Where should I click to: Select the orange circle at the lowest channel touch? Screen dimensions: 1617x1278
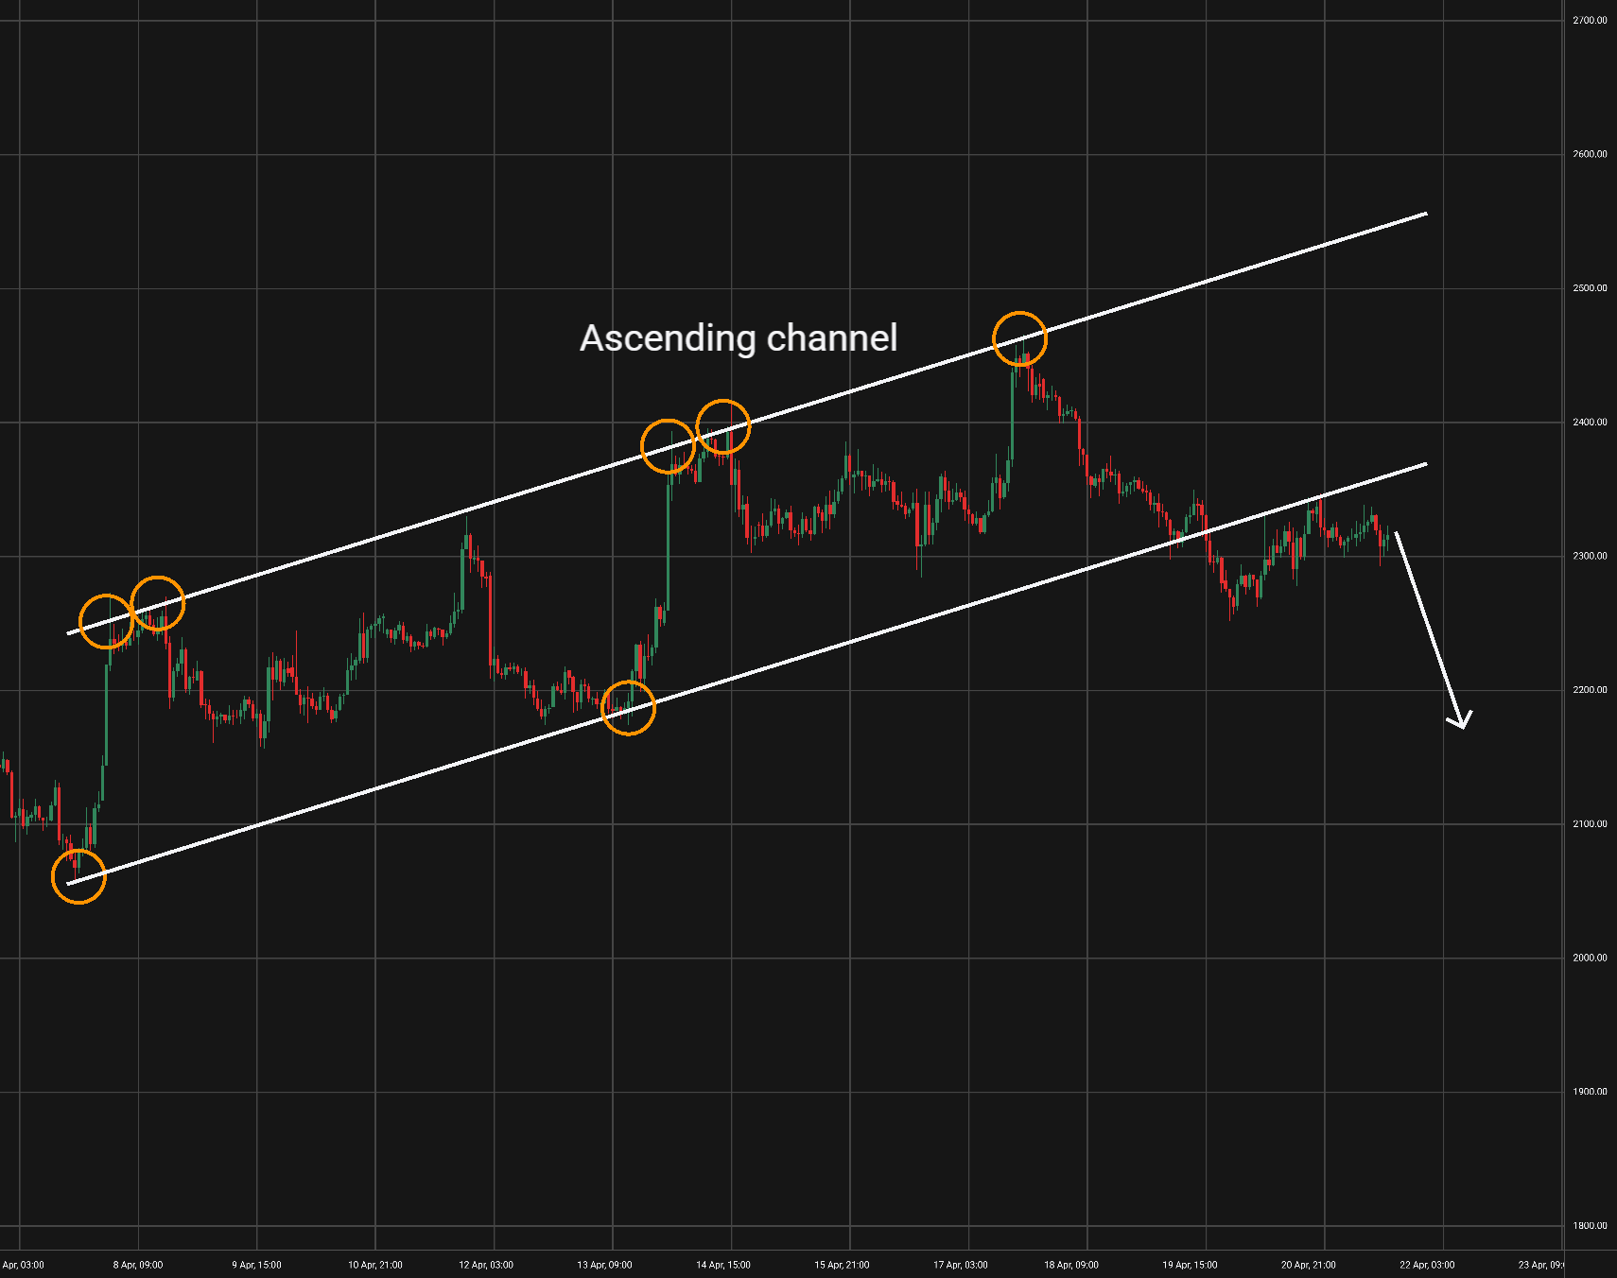tap(78, 876)
